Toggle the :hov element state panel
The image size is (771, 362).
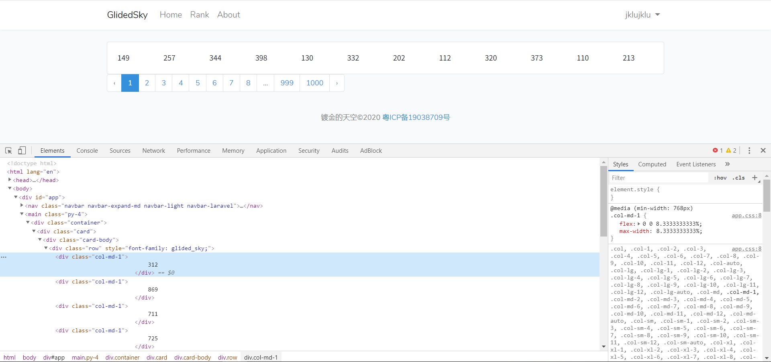[720, 178]
